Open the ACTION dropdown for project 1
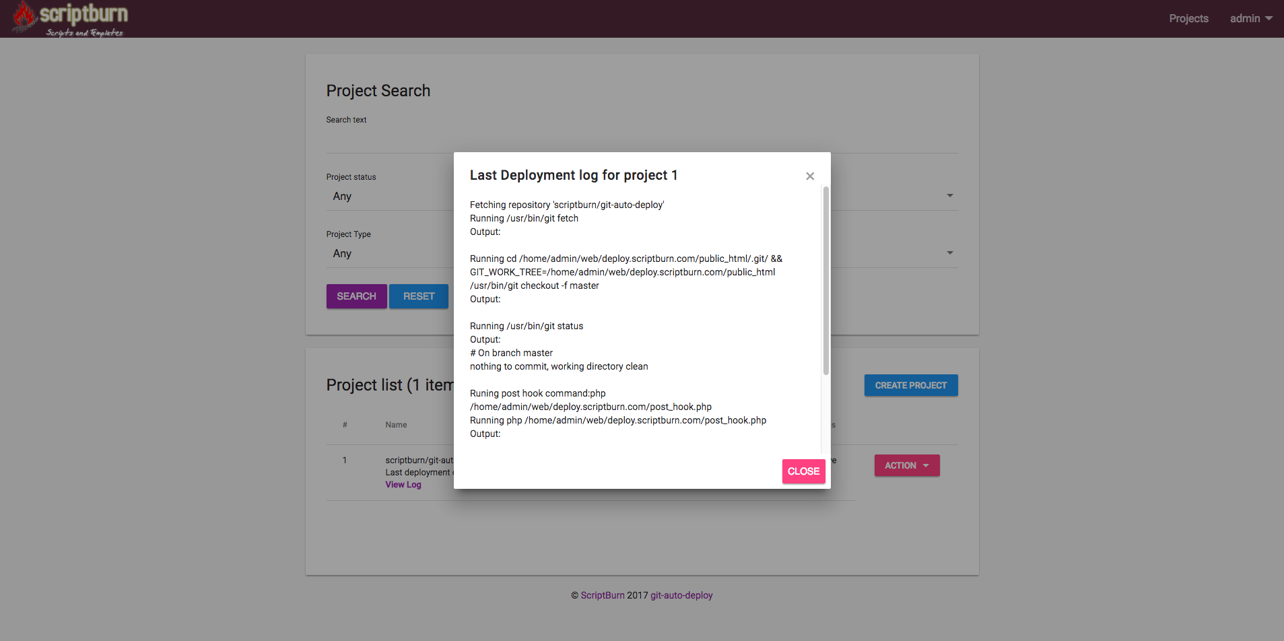1284x641 pixels. point(906,466)
